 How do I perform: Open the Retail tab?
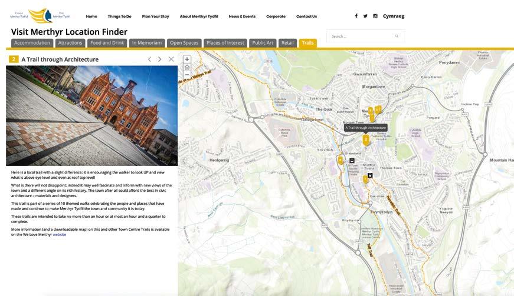click(287, 43)
